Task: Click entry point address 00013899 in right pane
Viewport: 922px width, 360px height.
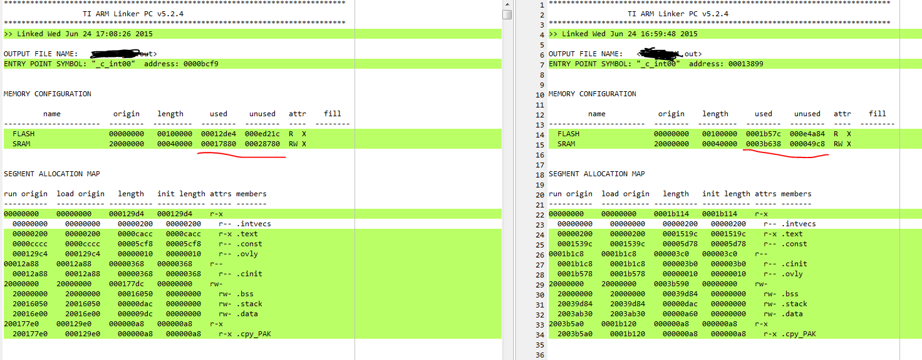Action: coord(746,64)
